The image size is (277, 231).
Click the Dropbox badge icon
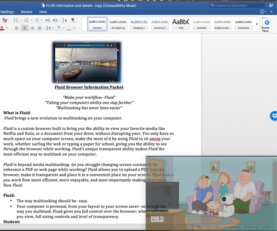[274, 116]
